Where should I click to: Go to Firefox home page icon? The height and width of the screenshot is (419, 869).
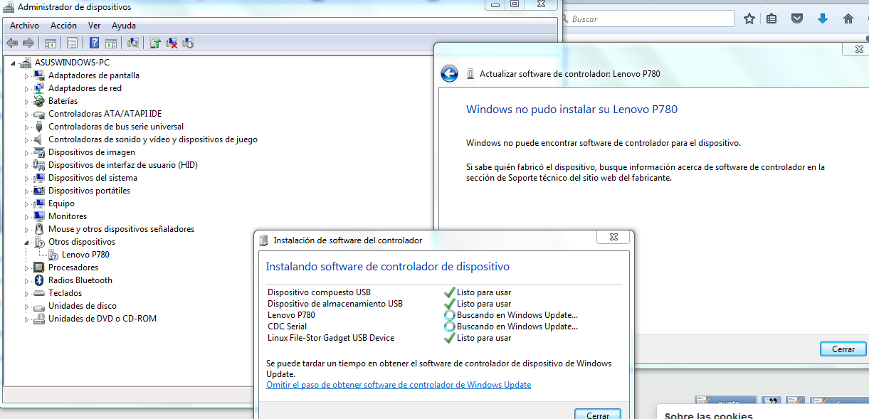pos(848,19)
